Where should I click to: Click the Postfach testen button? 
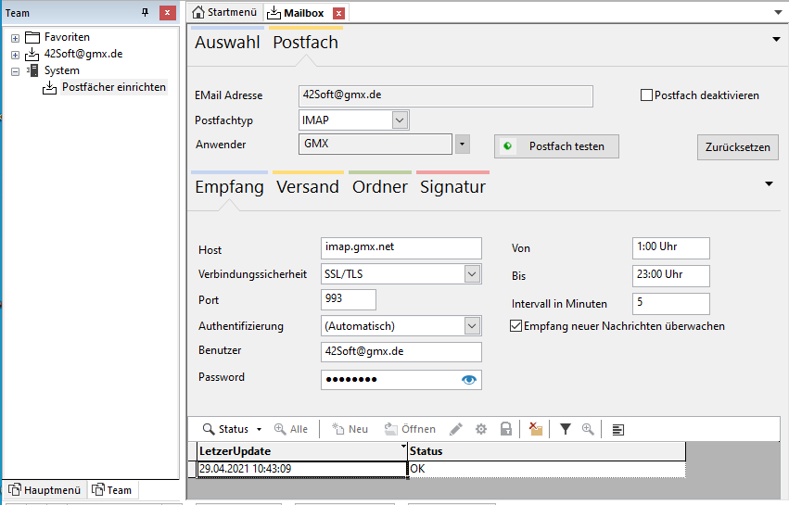click(556, 146)
